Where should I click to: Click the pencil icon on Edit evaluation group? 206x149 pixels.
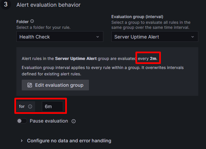click(30, 85)
